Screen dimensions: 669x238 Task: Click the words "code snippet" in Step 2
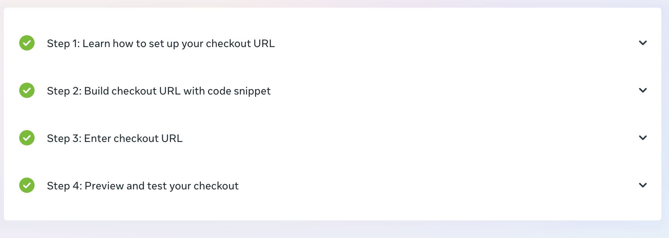click(x=239, y=91)
